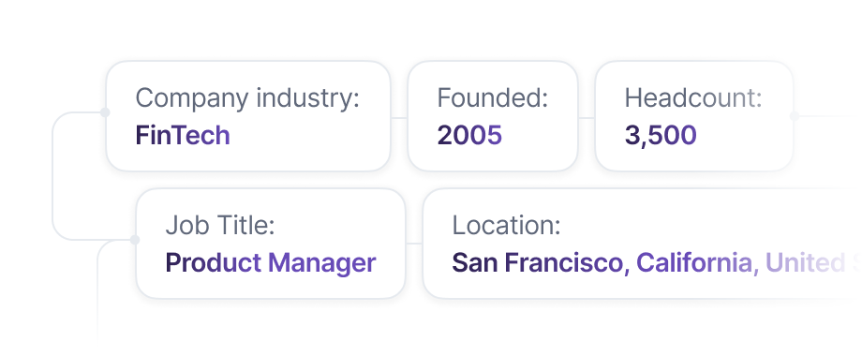862x356 pixels.
Task: Select the Headcount card
Action: [693, 116]
